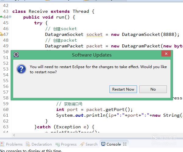Image resolution: width=183 pixels, height=152 pixels.
Task: Click System.out.println on line 61
Action: 81,115
